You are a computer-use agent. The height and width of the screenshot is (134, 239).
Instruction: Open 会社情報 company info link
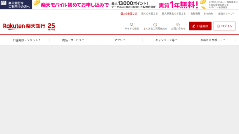(195, 14)
